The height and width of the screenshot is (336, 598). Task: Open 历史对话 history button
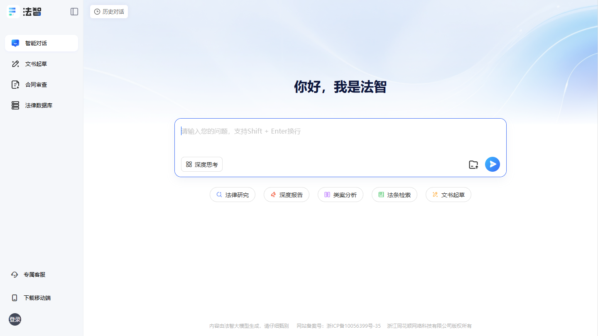pyautogui.click(x=109, y=12)
